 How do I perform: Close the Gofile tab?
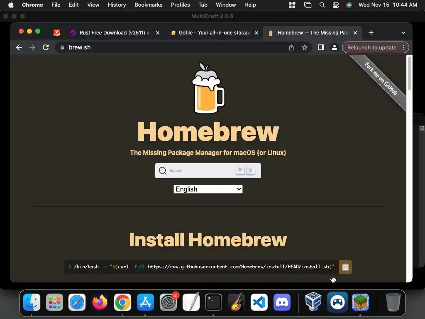[256, 33]
